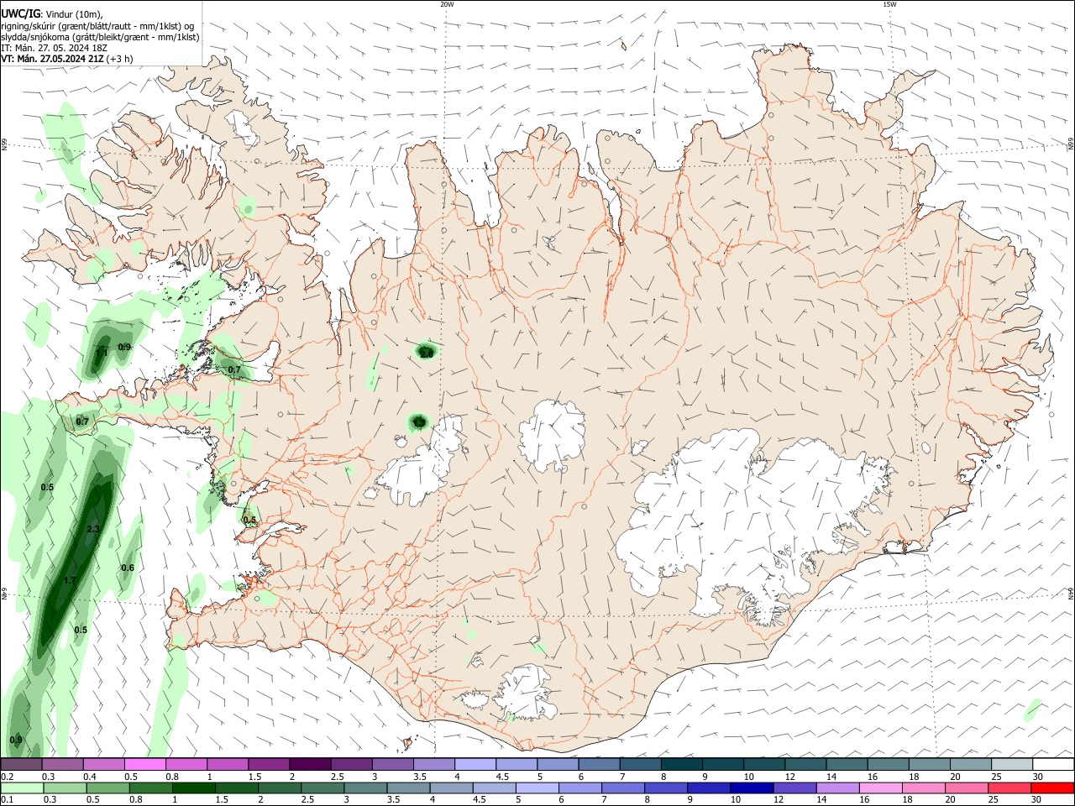Select the light pink 16 swatch in lower legend
Image resolution: width=1075 pixels, height=806 pixels.
pos(880,788)
